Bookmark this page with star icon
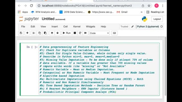 pos(149,6)
